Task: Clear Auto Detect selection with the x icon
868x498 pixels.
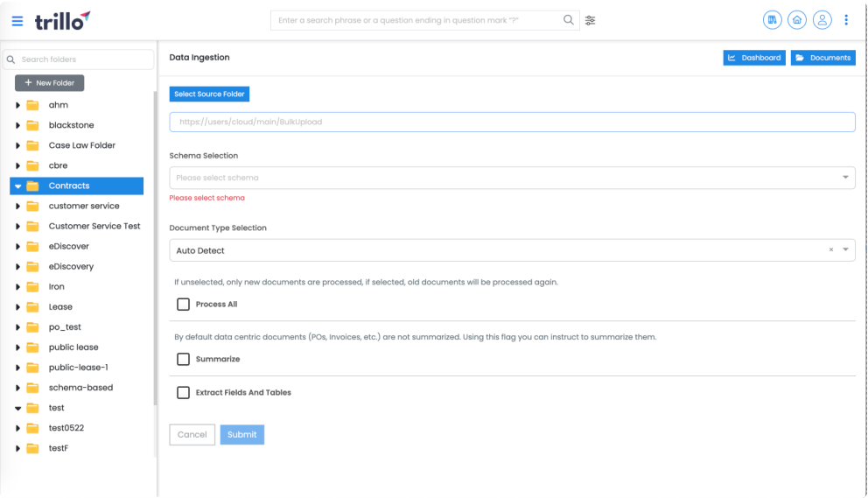Action: coord(831,249)
